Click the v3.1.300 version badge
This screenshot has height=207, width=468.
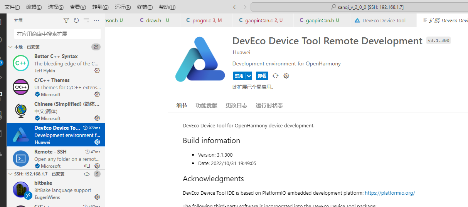[439, 40]
